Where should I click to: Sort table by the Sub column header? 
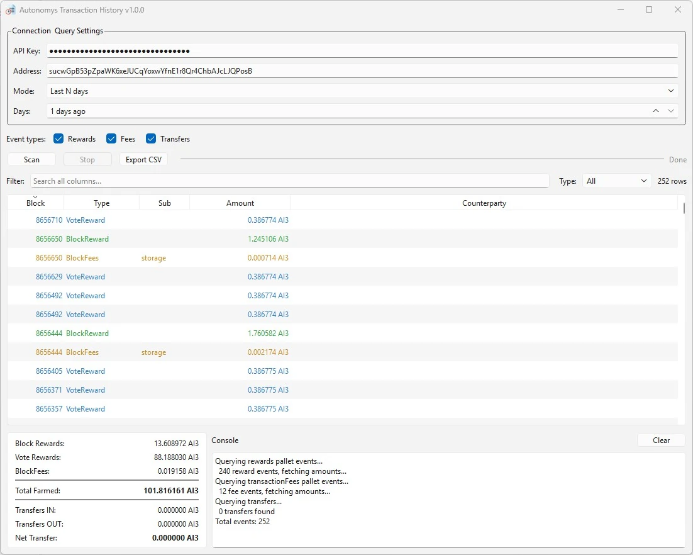pyautogui.click(x=164, y=203)
